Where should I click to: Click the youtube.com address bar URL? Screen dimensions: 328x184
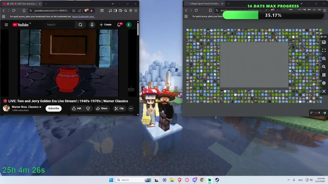click(52, 10)
